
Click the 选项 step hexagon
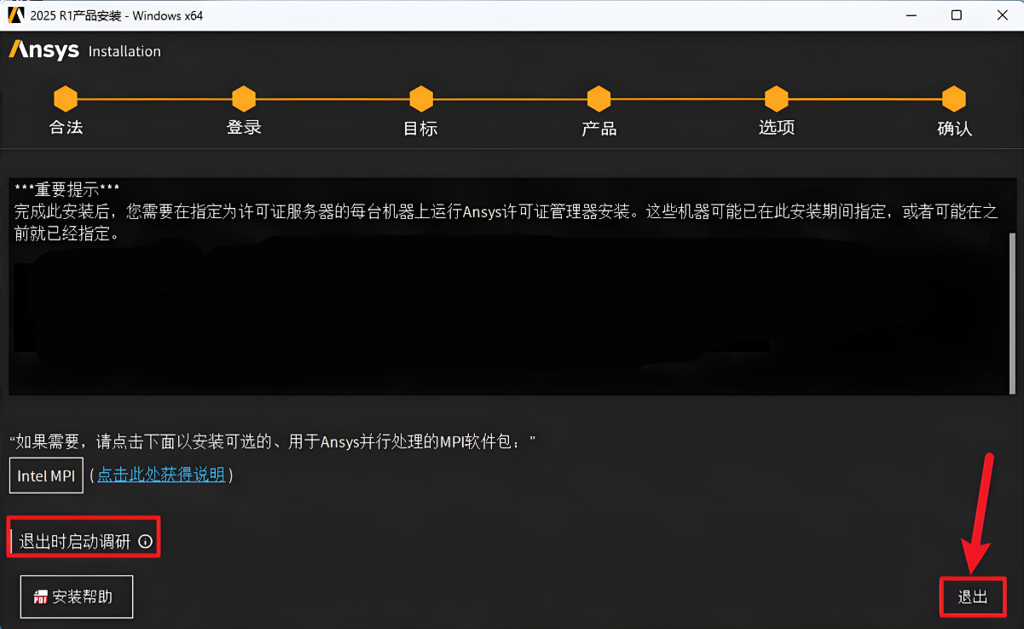(776, 99)
